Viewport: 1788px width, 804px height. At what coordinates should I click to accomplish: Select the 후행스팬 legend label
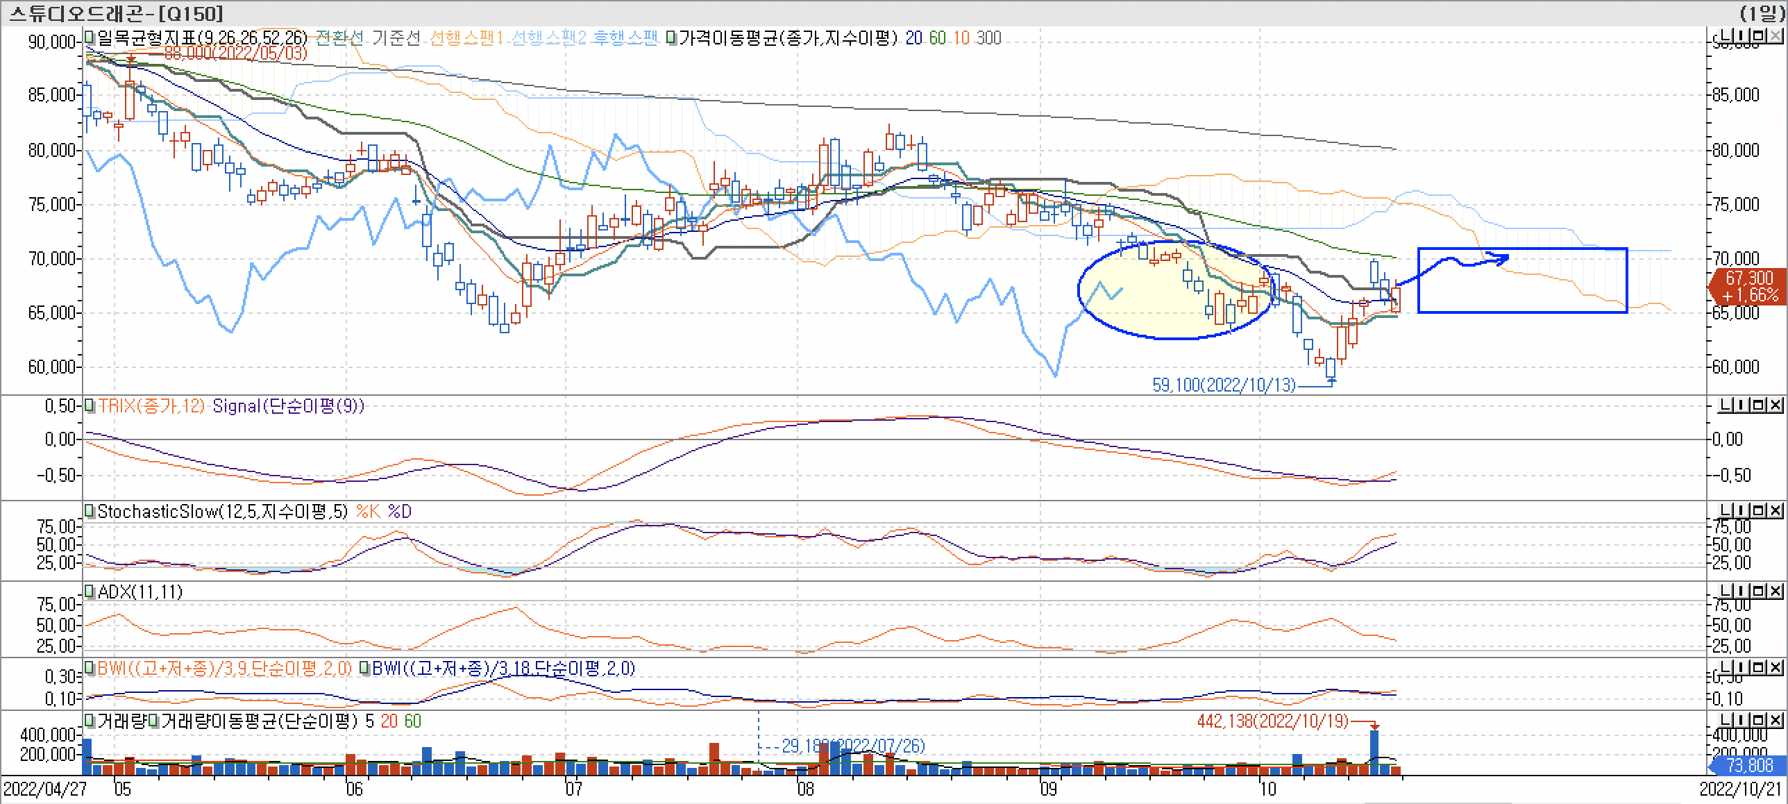(x=625, y=37)
